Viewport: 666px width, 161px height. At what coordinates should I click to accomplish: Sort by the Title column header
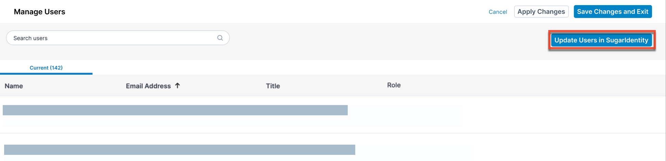(x=273, y=86)
